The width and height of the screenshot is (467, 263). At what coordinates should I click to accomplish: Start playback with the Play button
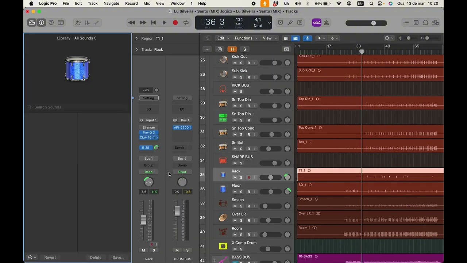pos(165,23)
